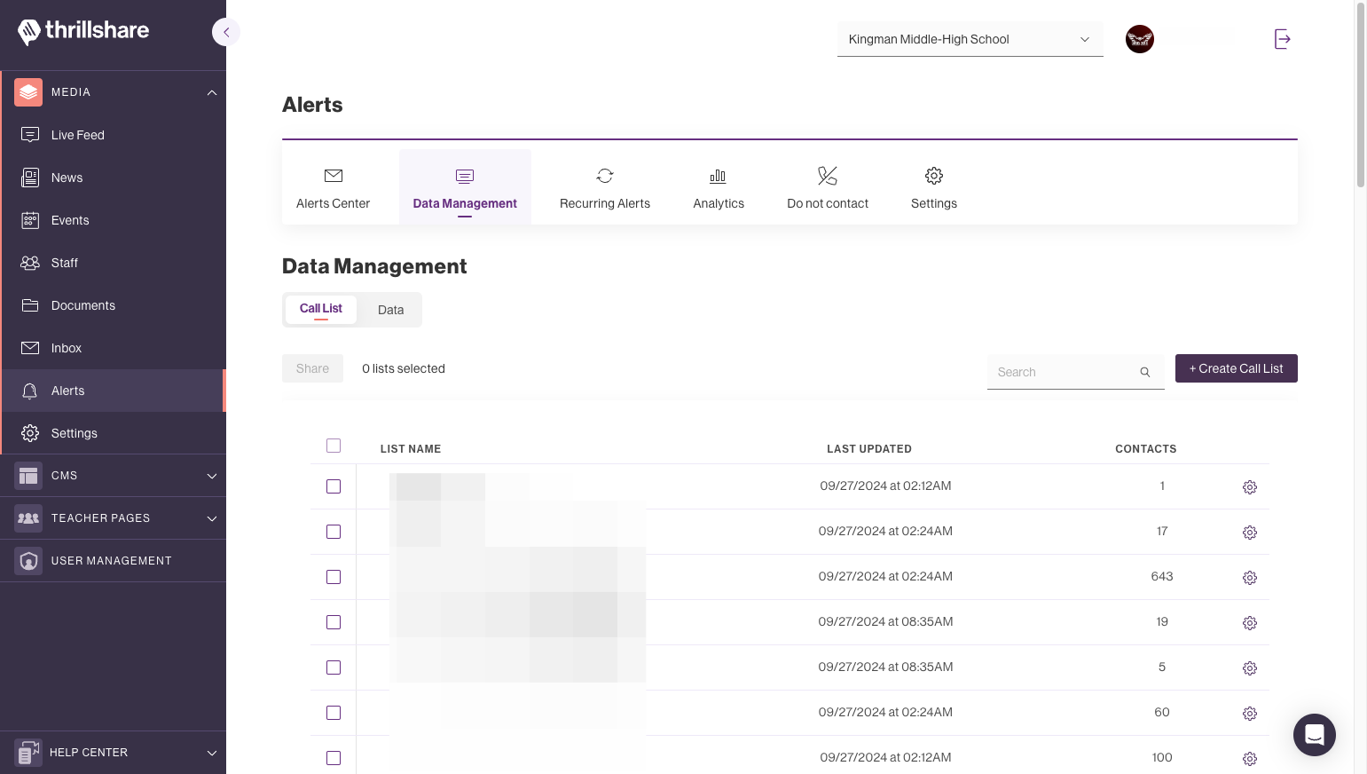The height and width of the screenshot is (774, 1367).
Task: Open gear settings for the 17-contact list
Action: 1250,533
